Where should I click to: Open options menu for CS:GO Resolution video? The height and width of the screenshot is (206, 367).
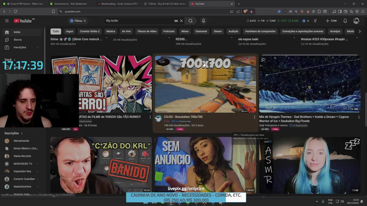(254, 117)
